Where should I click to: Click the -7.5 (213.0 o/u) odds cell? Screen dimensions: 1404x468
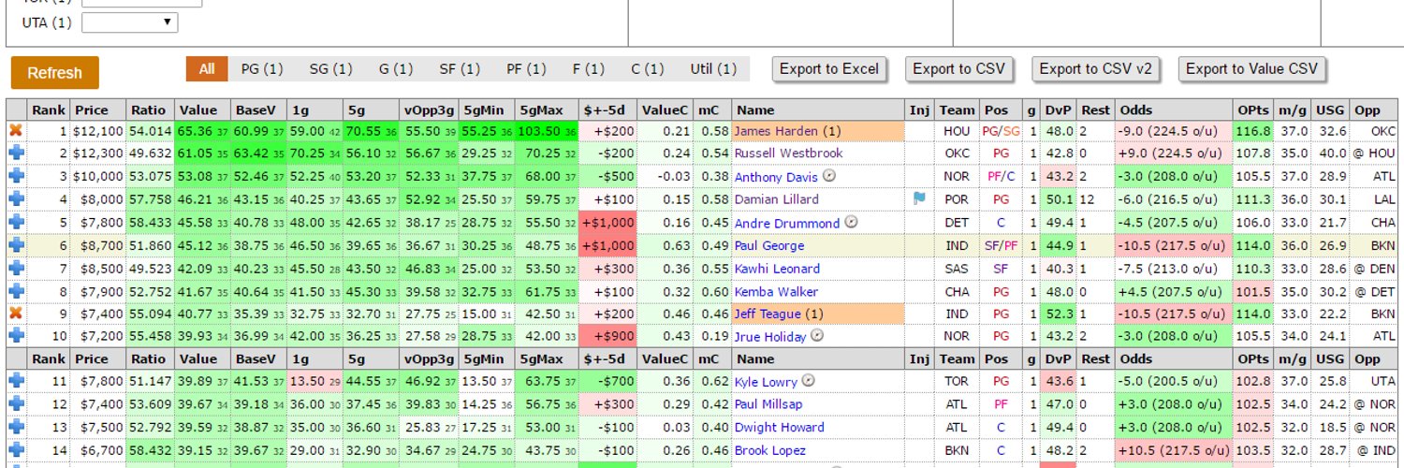point(1174,269)
